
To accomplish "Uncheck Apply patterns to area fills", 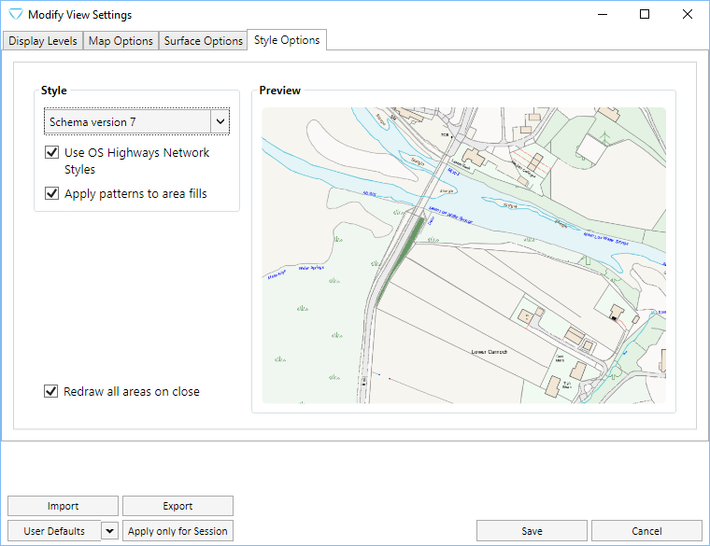I will pyautogui.click(x=51, y=194).
